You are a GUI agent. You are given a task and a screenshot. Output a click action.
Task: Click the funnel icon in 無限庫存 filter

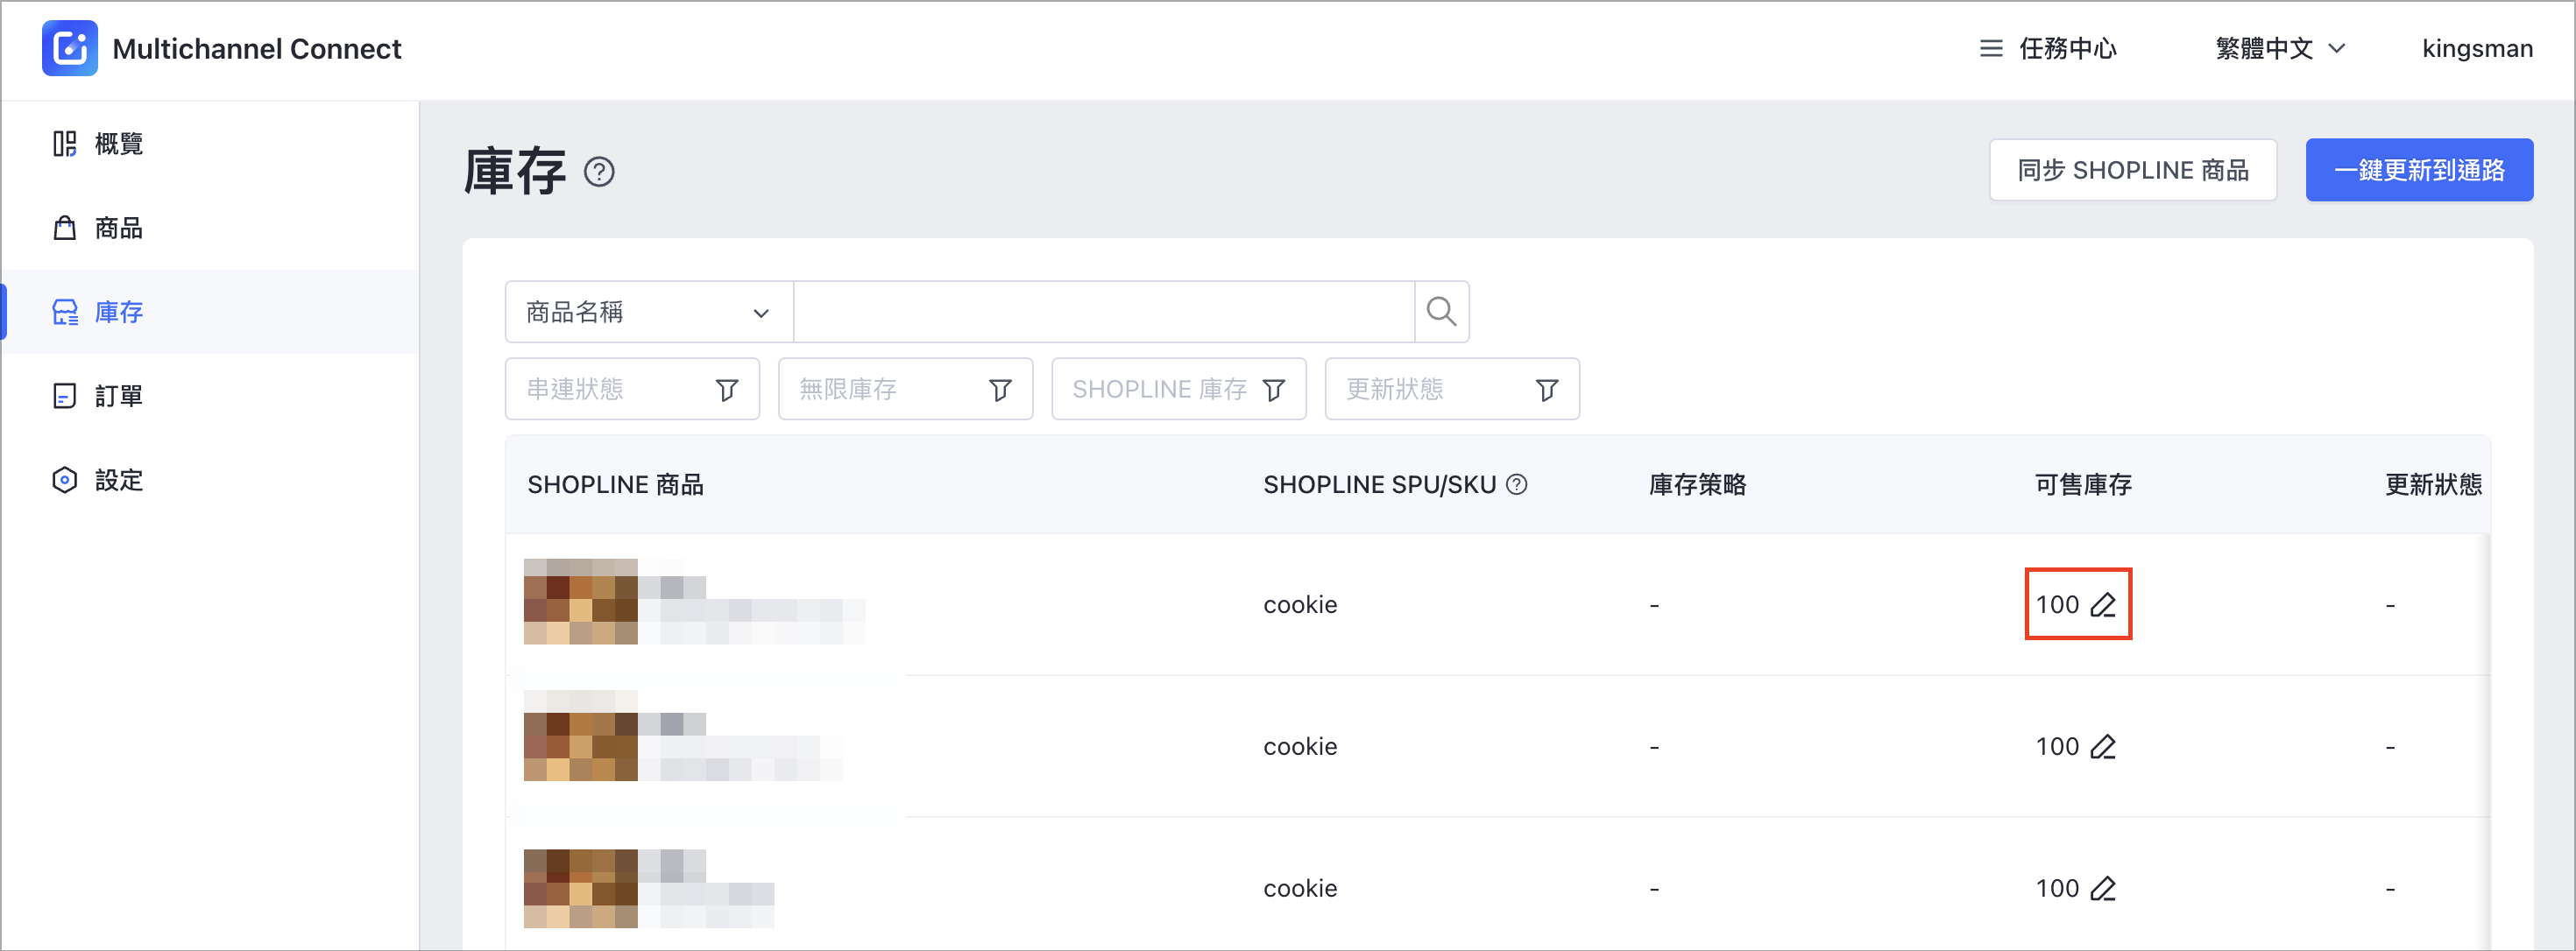click(1000, 390)
